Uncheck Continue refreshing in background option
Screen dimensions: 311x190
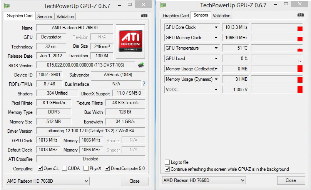167,169
